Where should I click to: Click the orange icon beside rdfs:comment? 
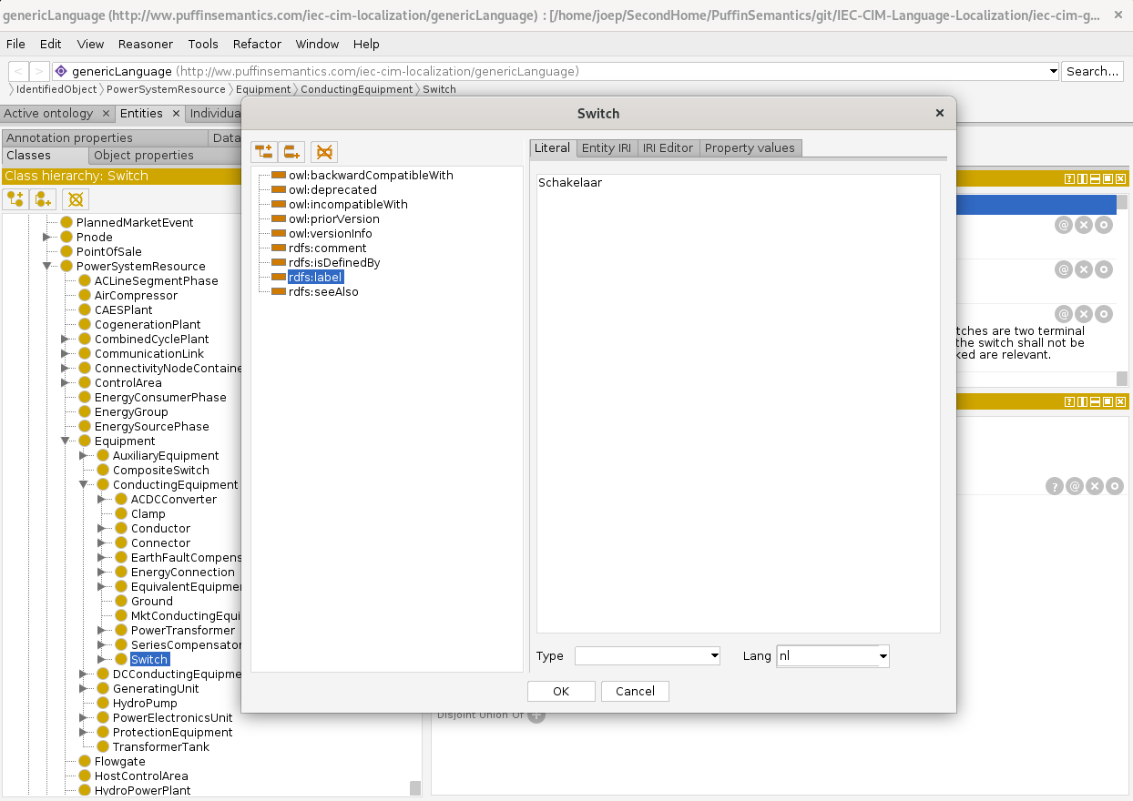[279, 248]
